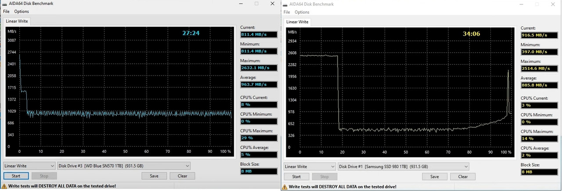
Task: Click Start button in WD Blue window
Action: (x=16, y=176)
